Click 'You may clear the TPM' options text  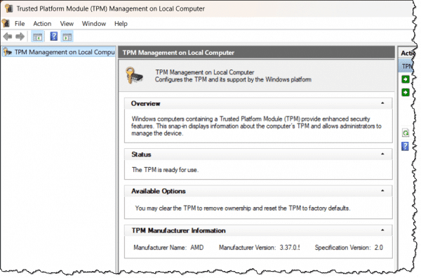pos(243,208)
